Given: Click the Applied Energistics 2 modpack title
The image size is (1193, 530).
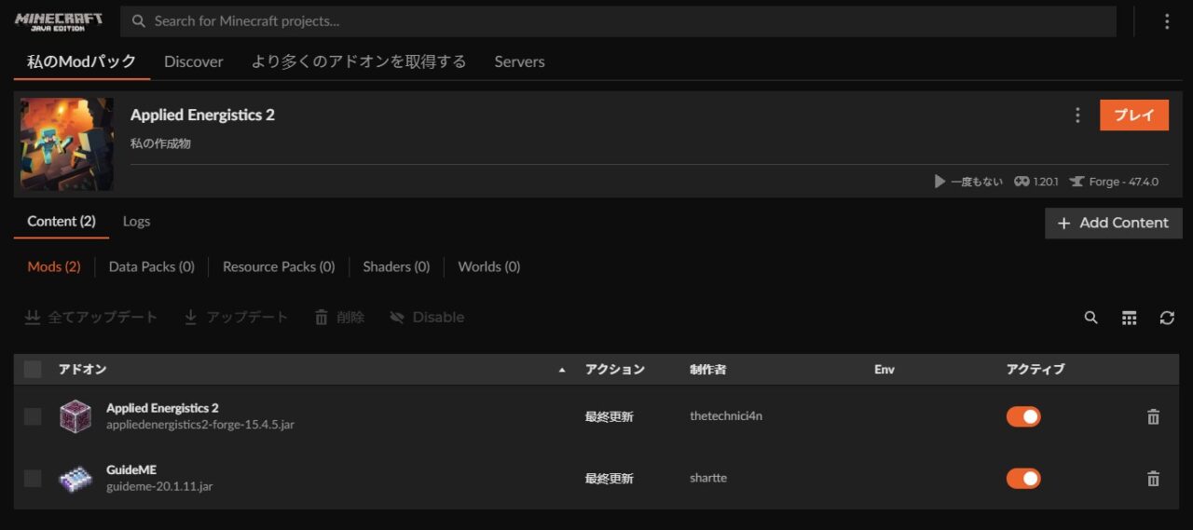Looking at the screenshot, I should point(203,116).
